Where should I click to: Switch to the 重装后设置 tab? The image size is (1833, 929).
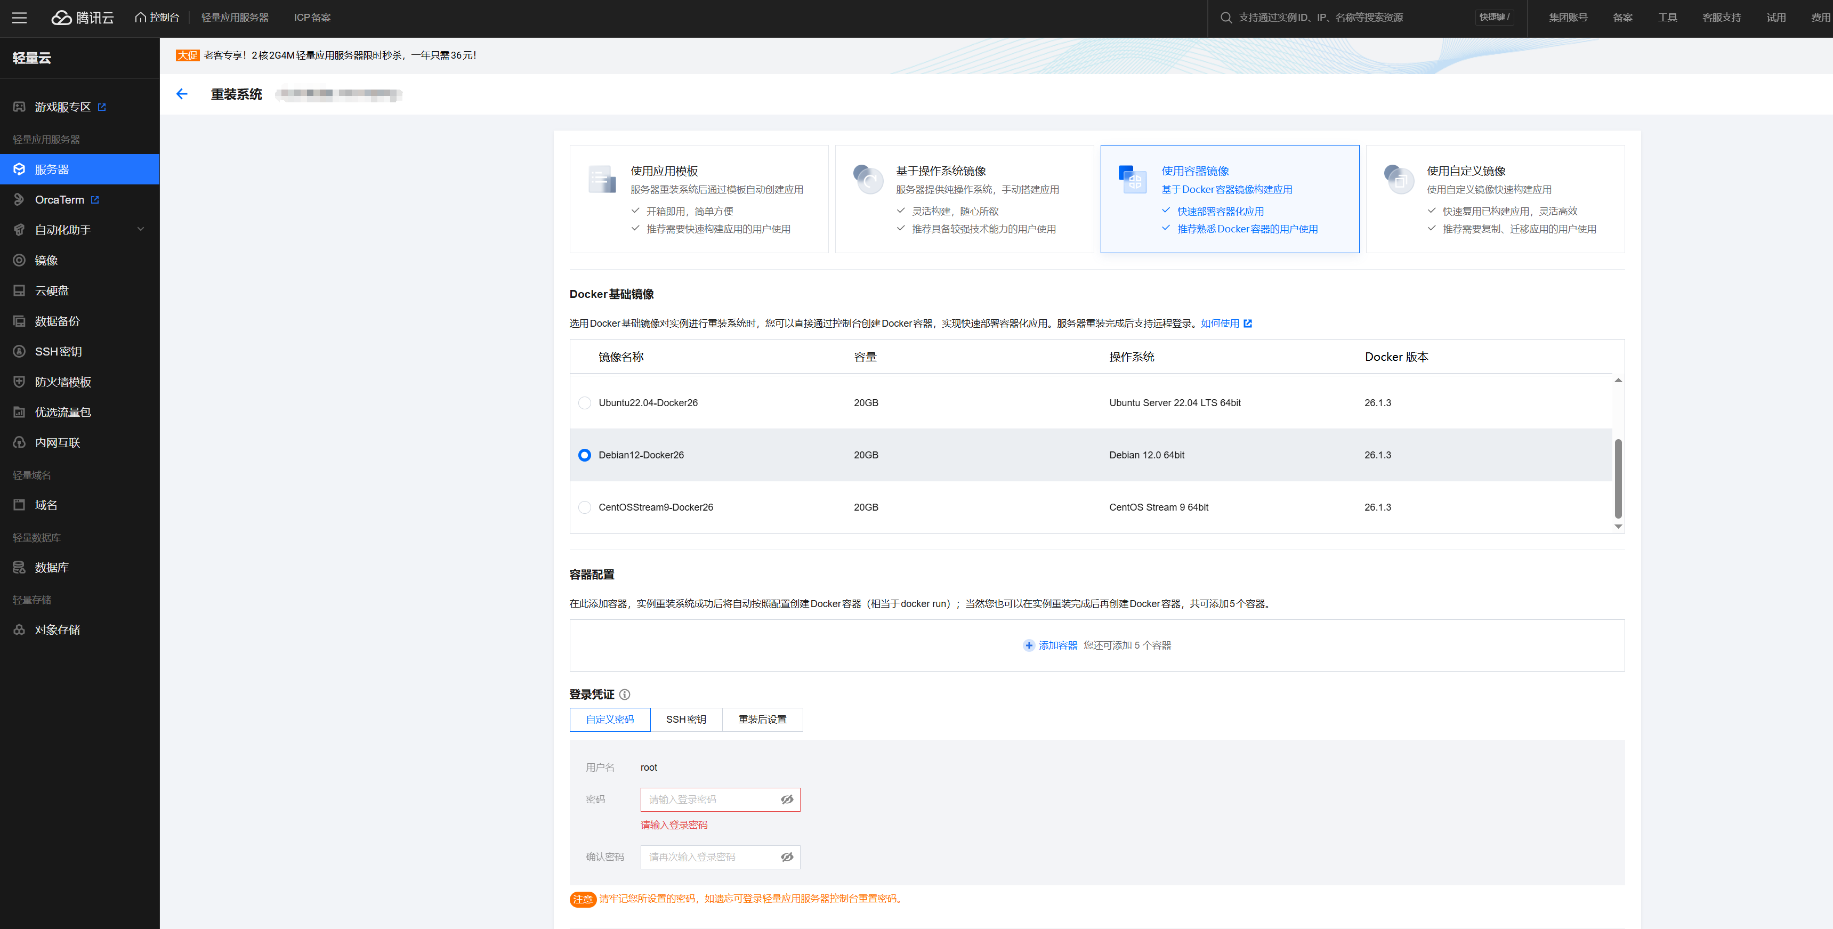pos(762,719)
